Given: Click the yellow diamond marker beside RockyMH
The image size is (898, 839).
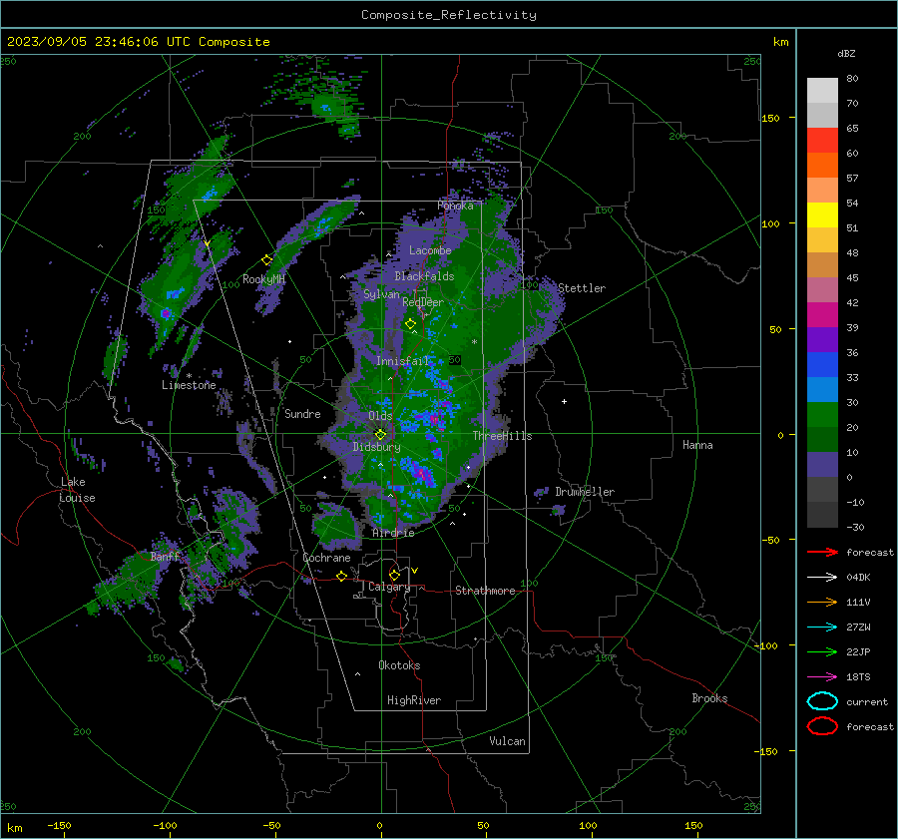Looking at the screenshot, I should pyautogui.click(x=266, y=260).
